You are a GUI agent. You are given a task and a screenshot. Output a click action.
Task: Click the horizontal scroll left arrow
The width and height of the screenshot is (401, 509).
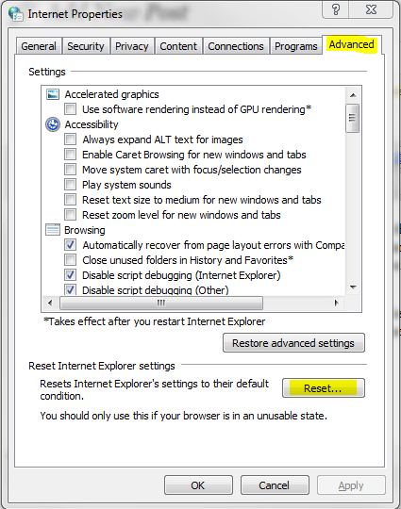click(50, 303)
